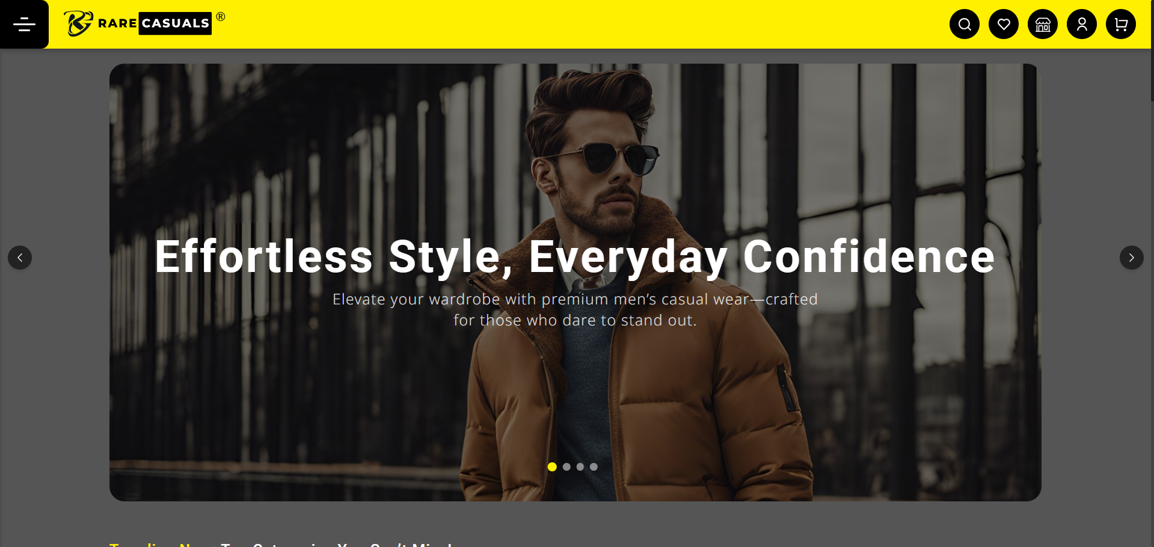Click the black CASUALS logo label
1154x547 pixels.
pyautogui.click(x=175, y=23)
